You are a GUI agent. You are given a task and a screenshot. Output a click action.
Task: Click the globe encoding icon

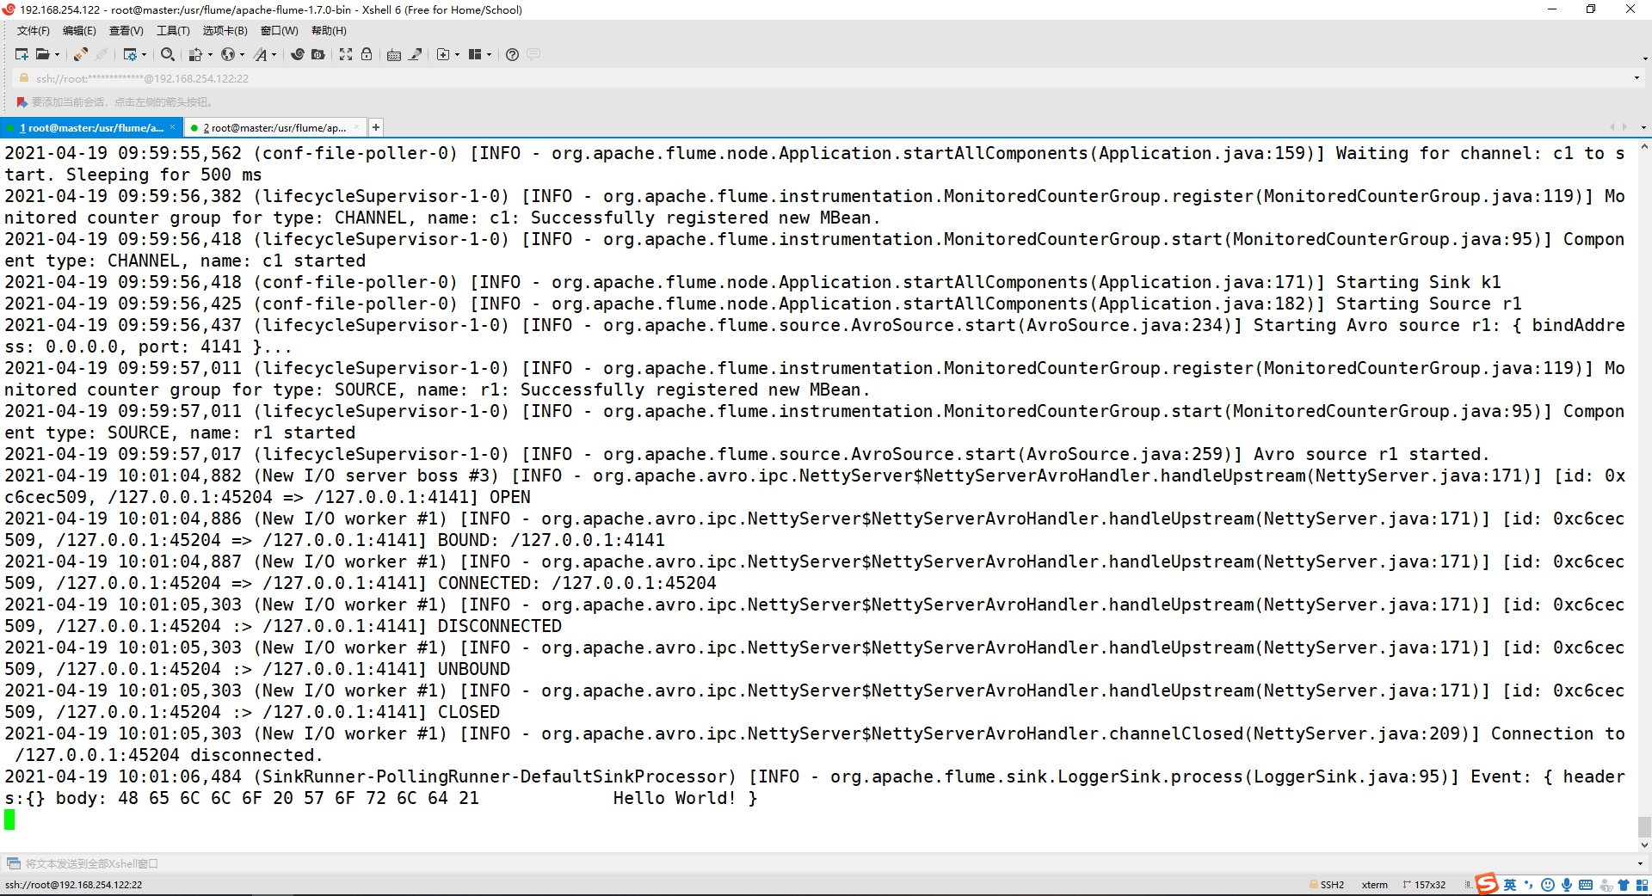pyautogui.click(x=228, y=54)
